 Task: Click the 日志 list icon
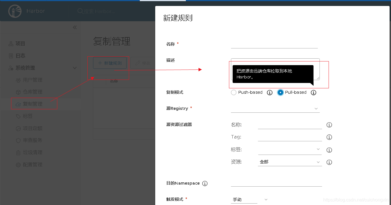point(11,56)
